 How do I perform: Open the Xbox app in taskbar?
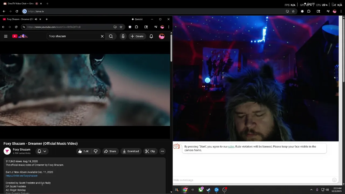(x=201, y=190)
